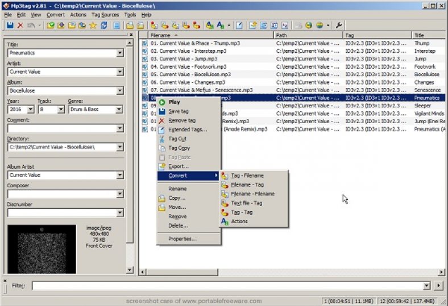Select Text file - Tag conversion
Screen dimensions: 448x306
coord(246,203)
